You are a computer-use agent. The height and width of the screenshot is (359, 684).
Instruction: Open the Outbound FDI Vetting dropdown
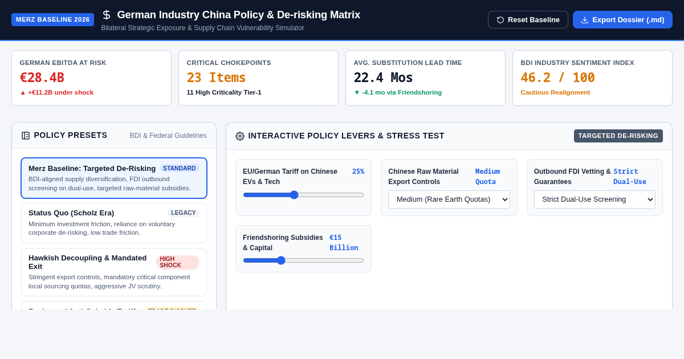[x=595, y=199]
